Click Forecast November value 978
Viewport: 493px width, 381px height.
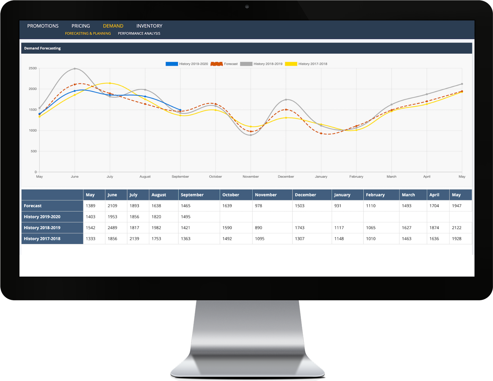pos(258,206)
